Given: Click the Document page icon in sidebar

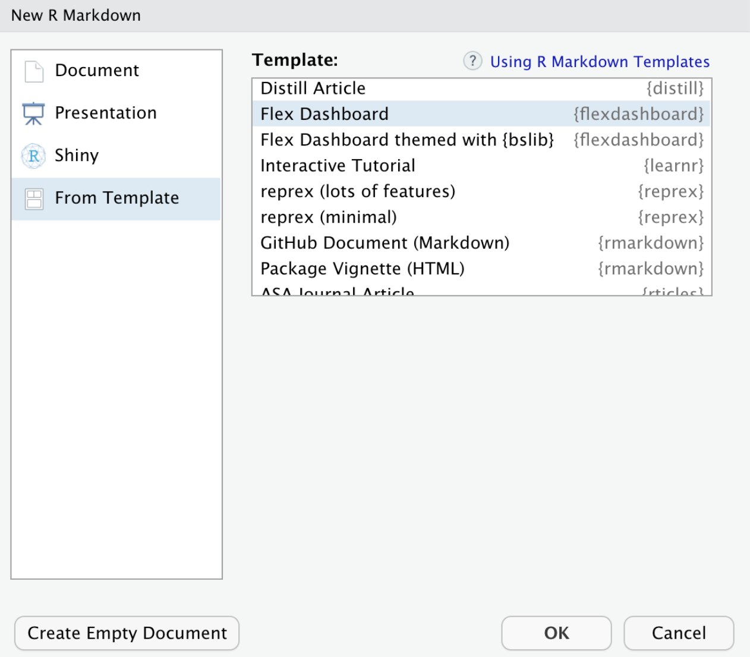Looking at the screenshot, I should [34, 71].
